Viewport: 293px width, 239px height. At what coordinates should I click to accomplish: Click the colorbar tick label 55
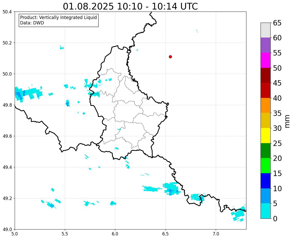click(x=277, y=53)
